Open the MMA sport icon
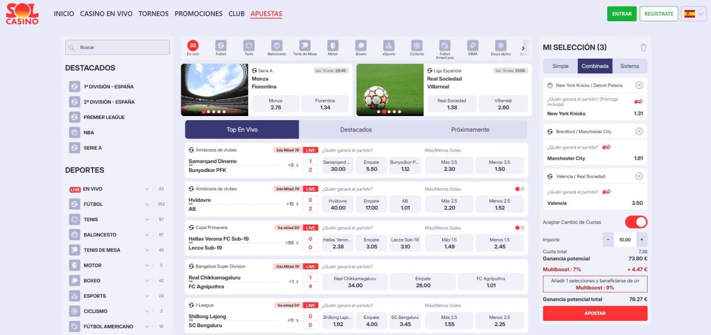Viewport: 711px width, 335px height. pyautogui.click(x=472, y=46)
